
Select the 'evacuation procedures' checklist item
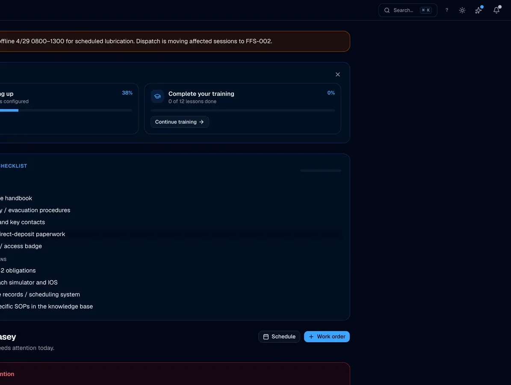(35, 210)
